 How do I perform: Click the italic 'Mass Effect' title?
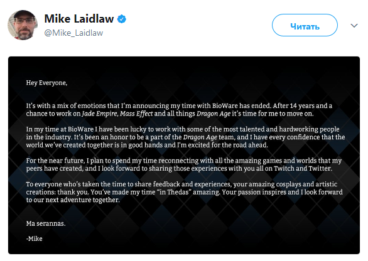[x=136, y=114]
